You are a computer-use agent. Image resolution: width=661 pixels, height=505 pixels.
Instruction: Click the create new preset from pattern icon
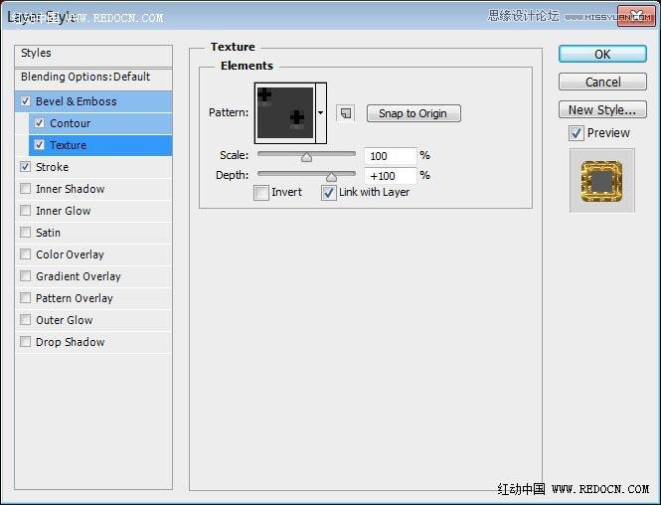tap(345, 113)
